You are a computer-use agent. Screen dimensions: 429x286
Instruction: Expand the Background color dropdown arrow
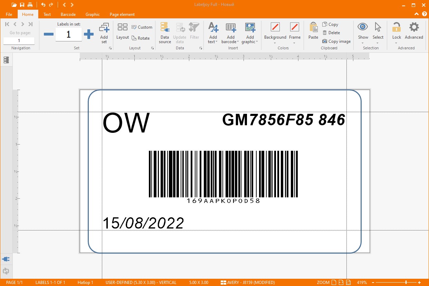(x=275, y=43)
